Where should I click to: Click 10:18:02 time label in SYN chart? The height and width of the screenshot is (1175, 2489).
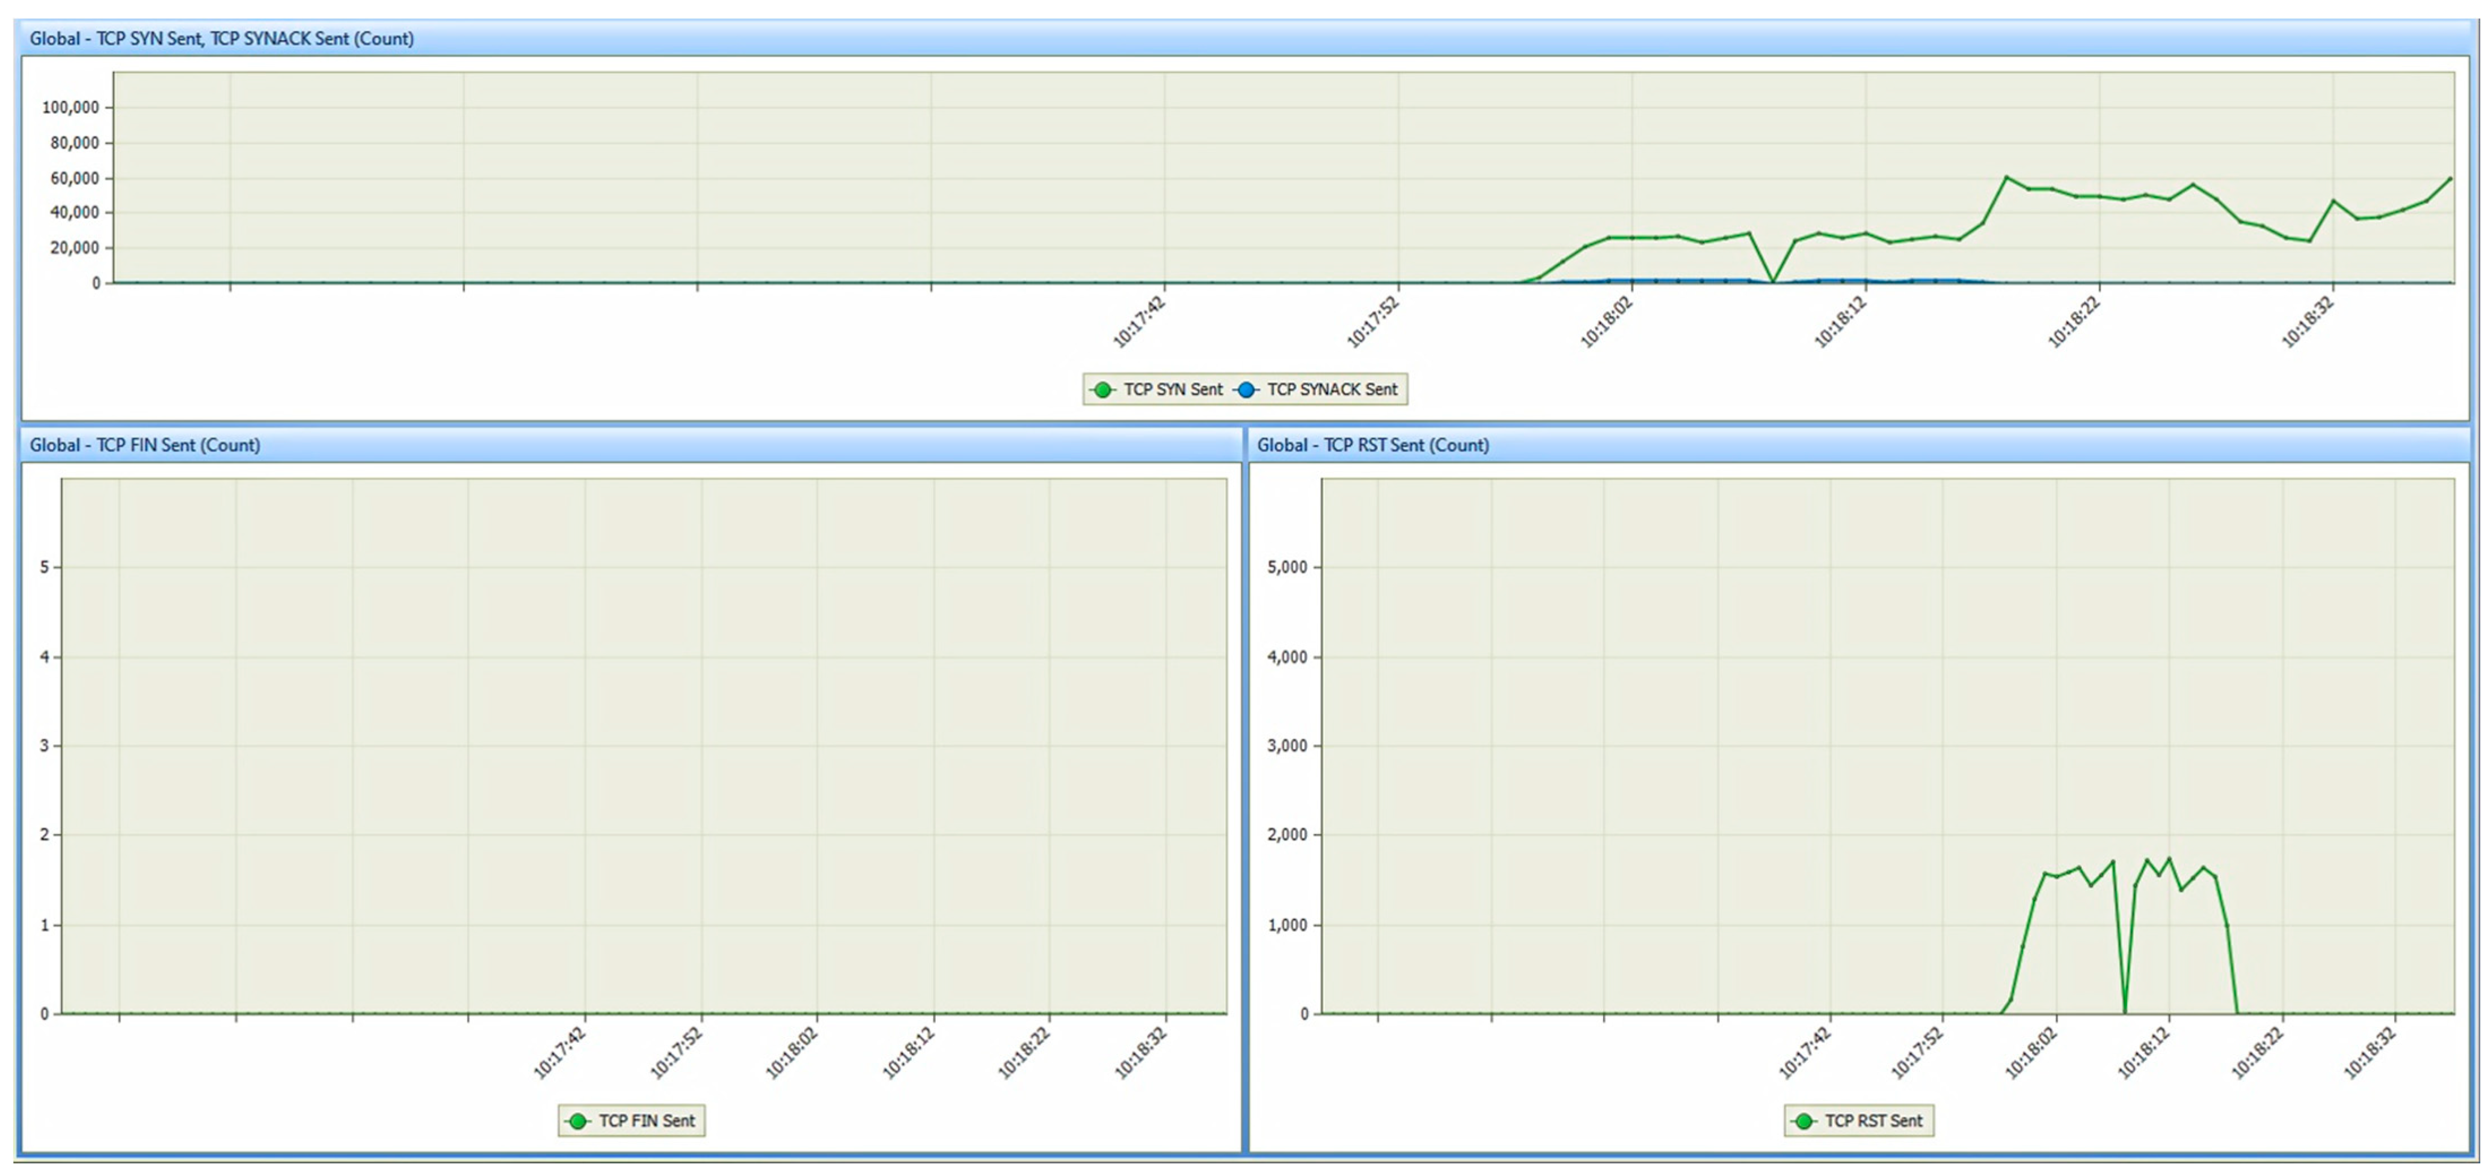pyautogui.click(x=1606, y=322)
